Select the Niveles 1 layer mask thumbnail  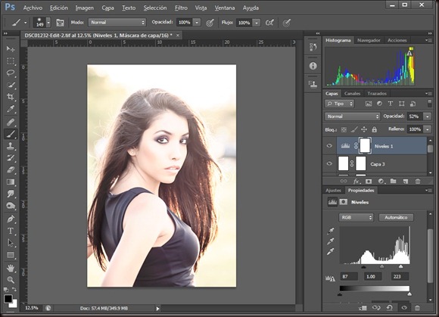[365, 145]
